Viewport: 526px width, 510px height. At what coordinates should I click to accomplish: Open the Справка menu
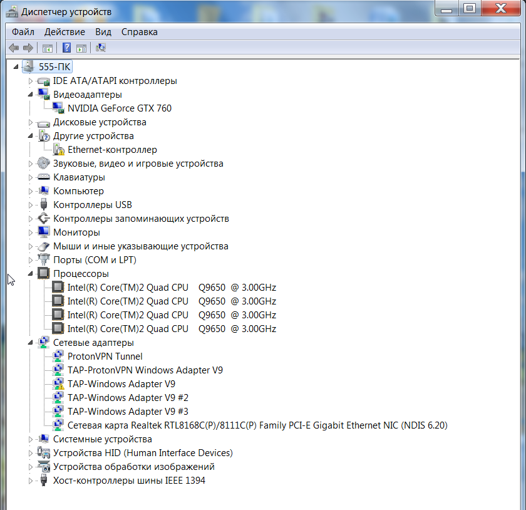(139, 32)
